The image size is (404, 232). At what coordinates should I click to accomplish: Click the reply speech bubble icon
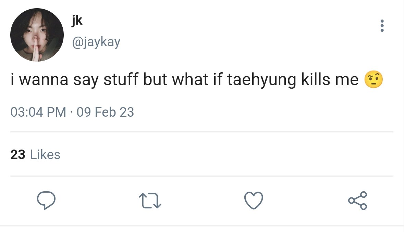tap(46, 201)
